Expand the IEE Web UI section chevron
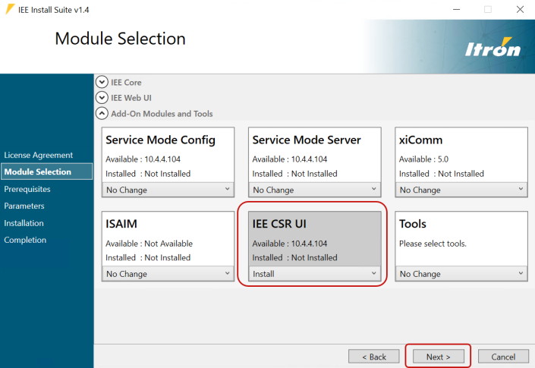The width and height of the screenshot is (535, 368). pos(102,98)
